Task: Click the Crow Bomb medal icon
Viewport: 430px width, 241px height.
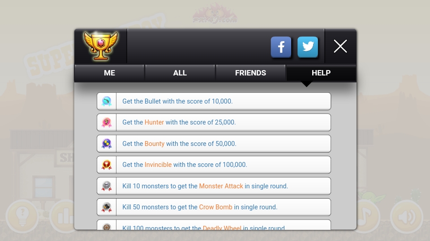Action: [x=107, y=207]
